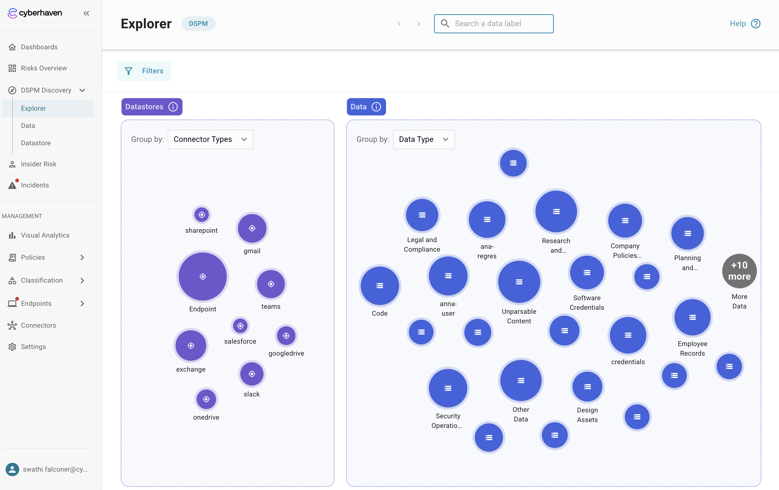Go to Datastore in the sidebar
Viewport: 779px width, 490px height.
click(36, 143)
